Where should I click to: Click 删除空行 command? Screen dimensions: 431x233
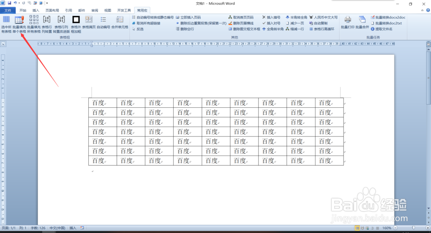coord(185,29)
